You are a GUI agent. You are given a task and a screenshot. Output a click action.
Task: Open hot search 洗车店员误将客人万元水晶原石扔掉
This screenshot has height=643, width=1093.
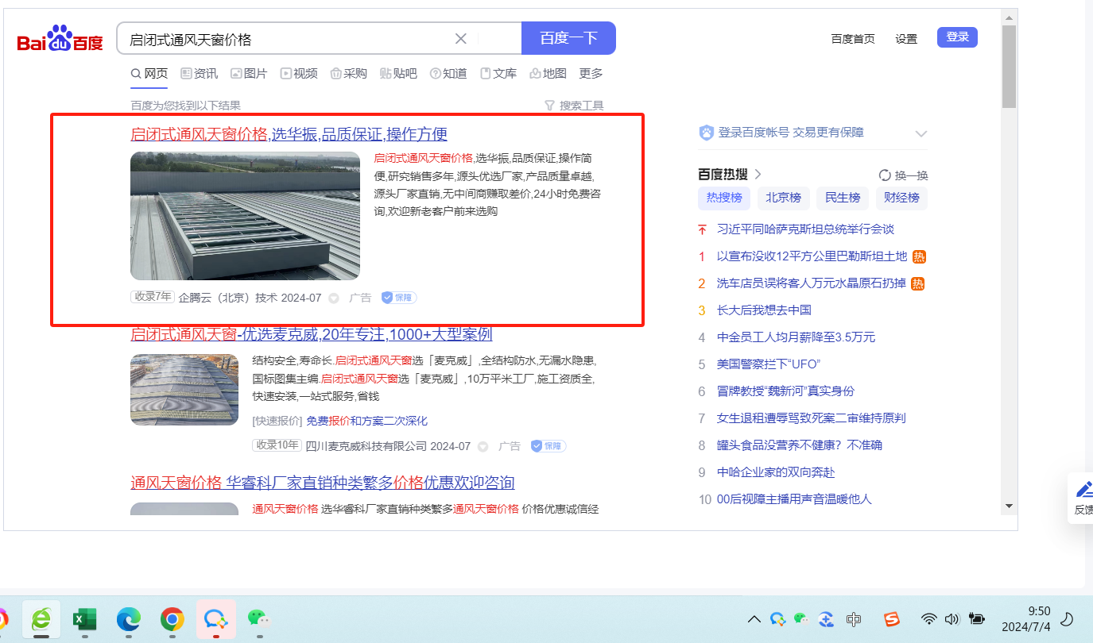(x=812, y=283)
